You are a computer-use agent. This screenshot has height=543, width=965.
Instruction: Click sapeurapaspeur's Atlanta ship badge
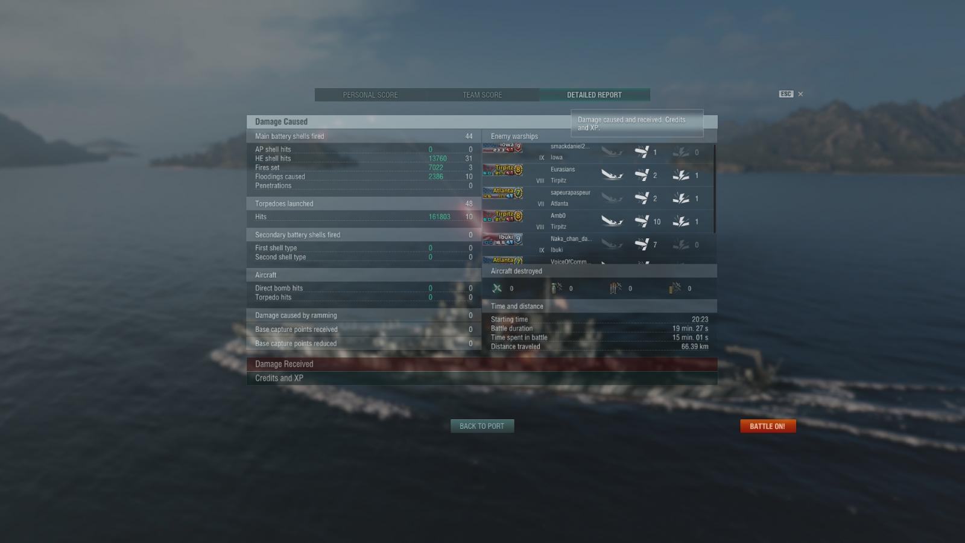(502, 193)
